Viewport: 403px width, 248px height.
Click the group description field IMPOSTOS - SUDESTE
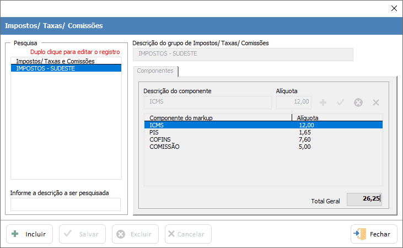[243, 54]
